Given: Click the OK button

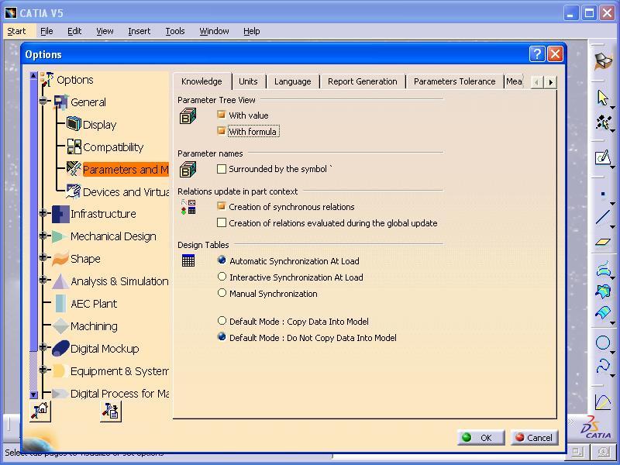Looking at the screenshot, I should [x=480, y=437].
